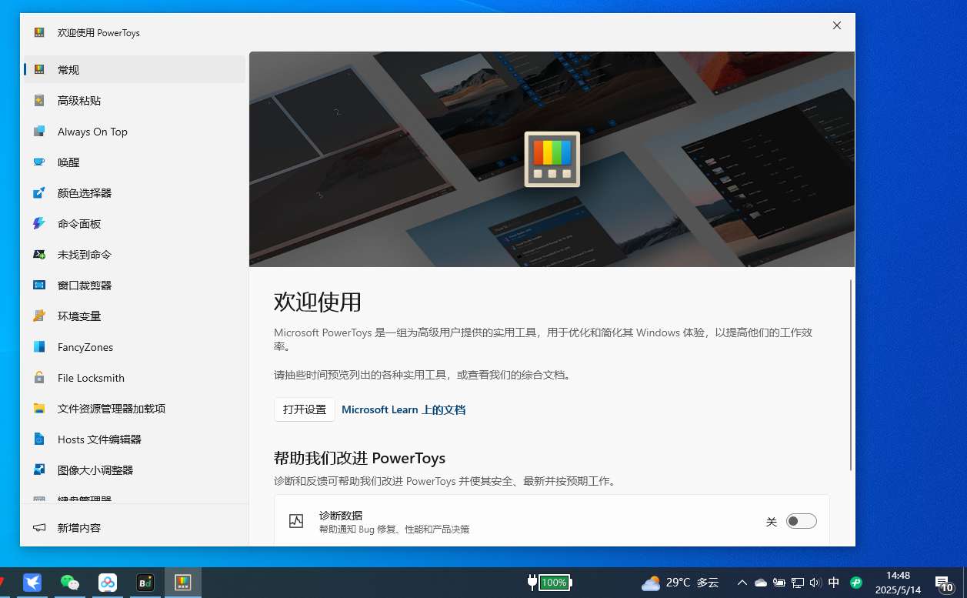Open the 颜色选择器 (Color Picker) sidebar entry
Image resolution: width=967 pixels, height=598 pixels.
tap(135, 193)
